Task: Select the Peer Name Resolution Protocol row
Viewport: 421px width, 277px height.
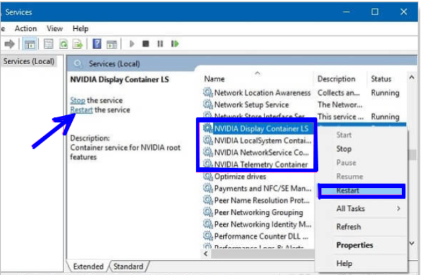Action: [x=258, y=200]
